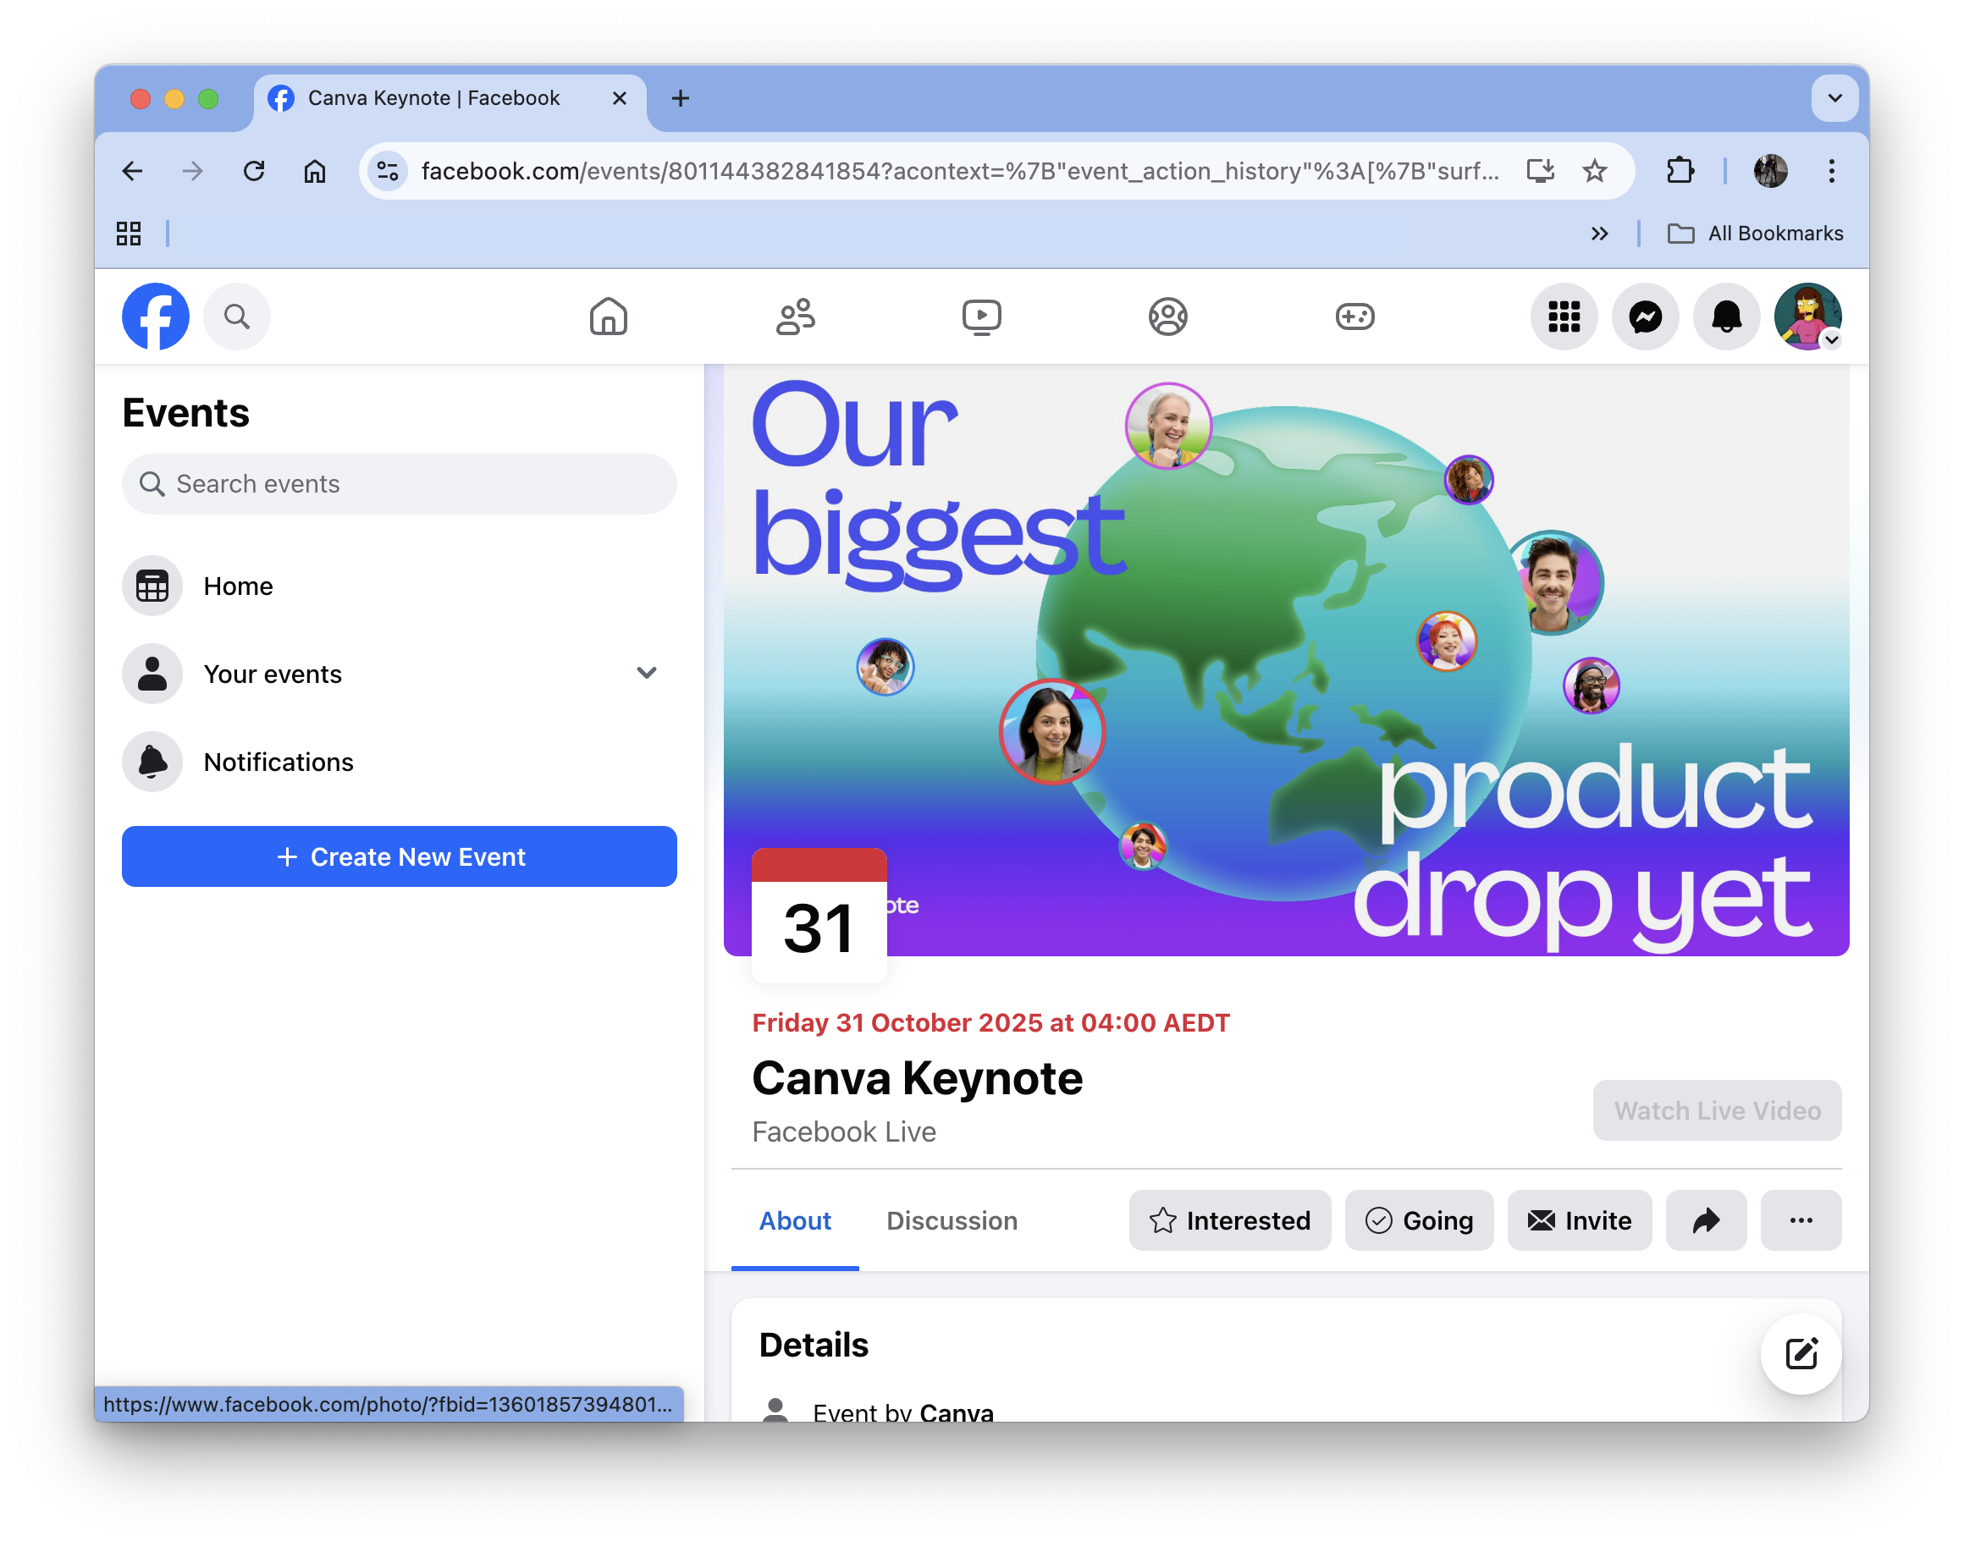Image resolution: width=1964 pixels, height=1547 pixels.
Task: Open the Friends icon in top navigation
Action: (x=796, y=317)
